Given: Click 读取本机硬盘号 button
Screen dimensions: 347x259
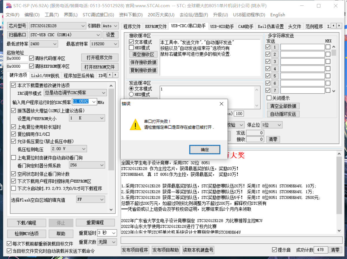Looking at the screenshot, I should point(198,250).
